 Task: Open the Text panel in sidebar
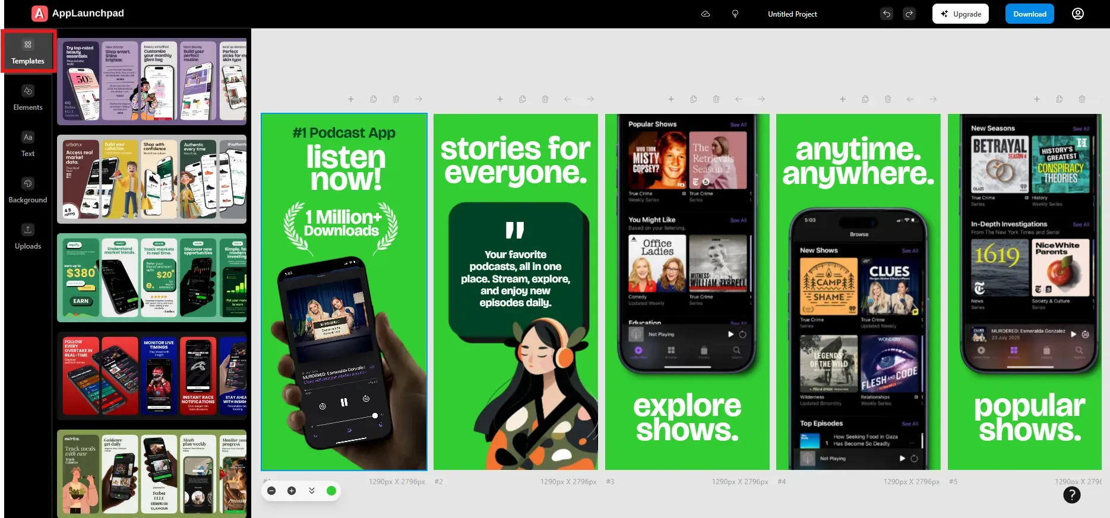tap(28, 144)
